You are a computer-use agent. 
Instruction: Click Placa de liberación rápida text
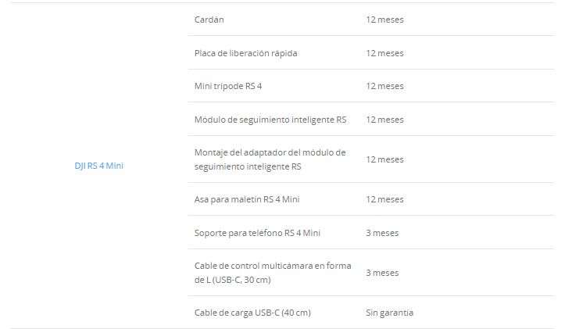pos(245,53)
